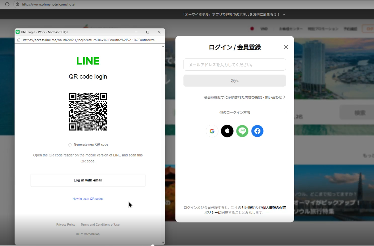Click the 他のログイン方法 label
374x246 pixels.
click(x=235, y=113)
